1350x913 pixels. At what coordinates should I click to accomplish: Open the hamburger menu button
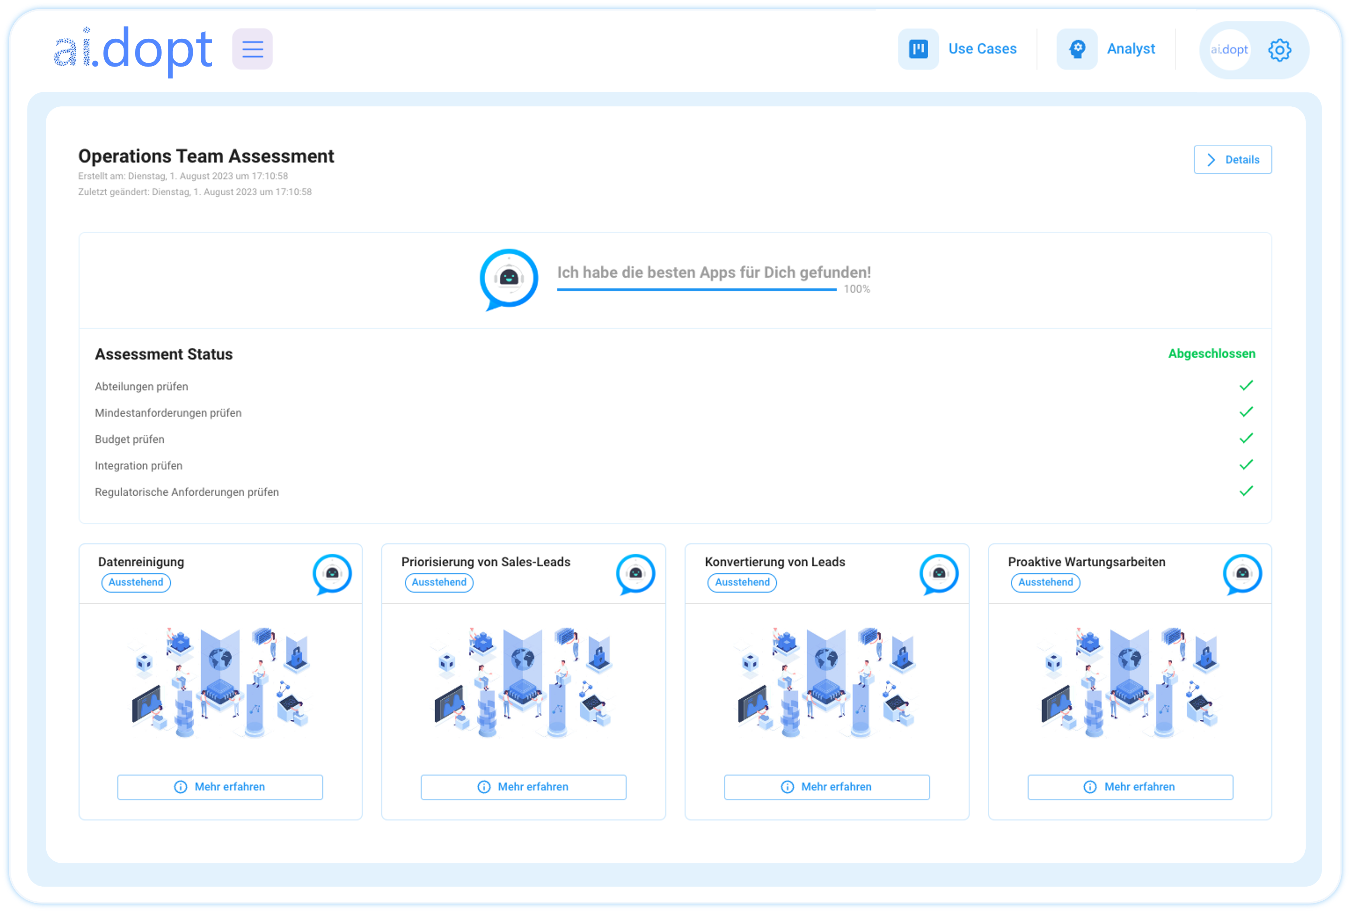(252, 49)
